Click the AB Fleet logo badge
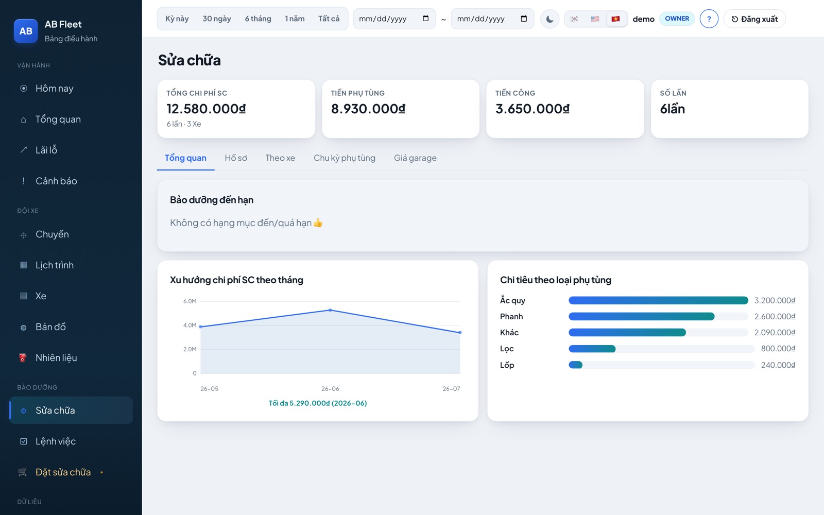The height and width of the screenshot is (515, 824). [x=26, y=31]
